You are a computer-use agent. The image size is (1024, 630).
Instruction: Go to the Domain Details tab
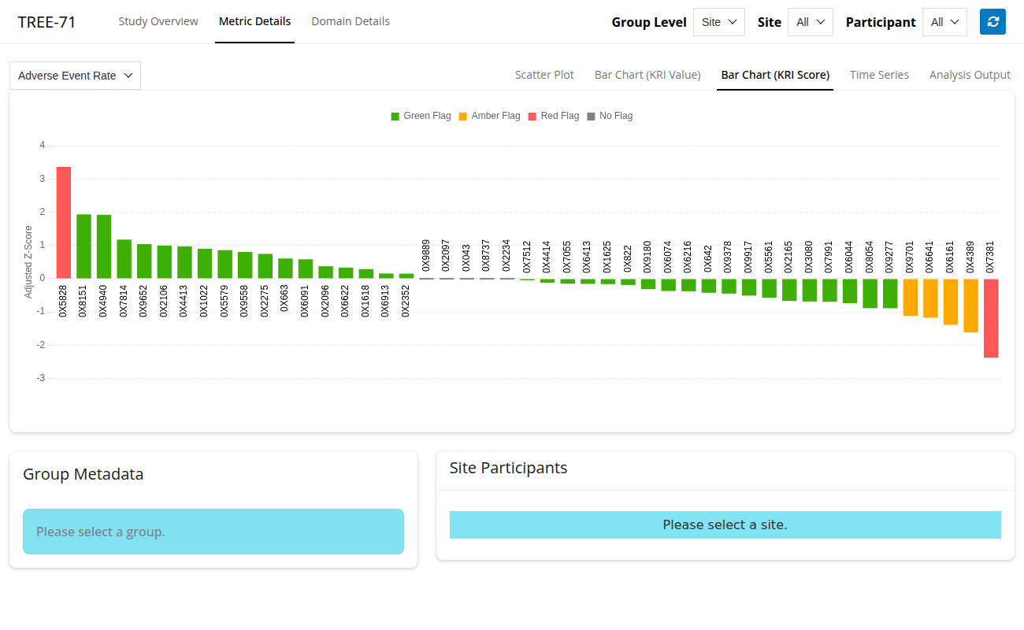[351, 21]
